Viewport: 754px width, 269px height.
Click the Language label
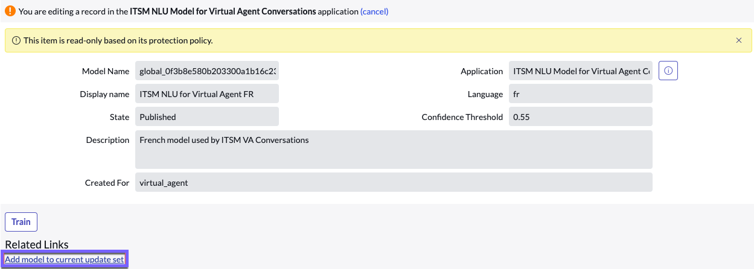point(485,94)
